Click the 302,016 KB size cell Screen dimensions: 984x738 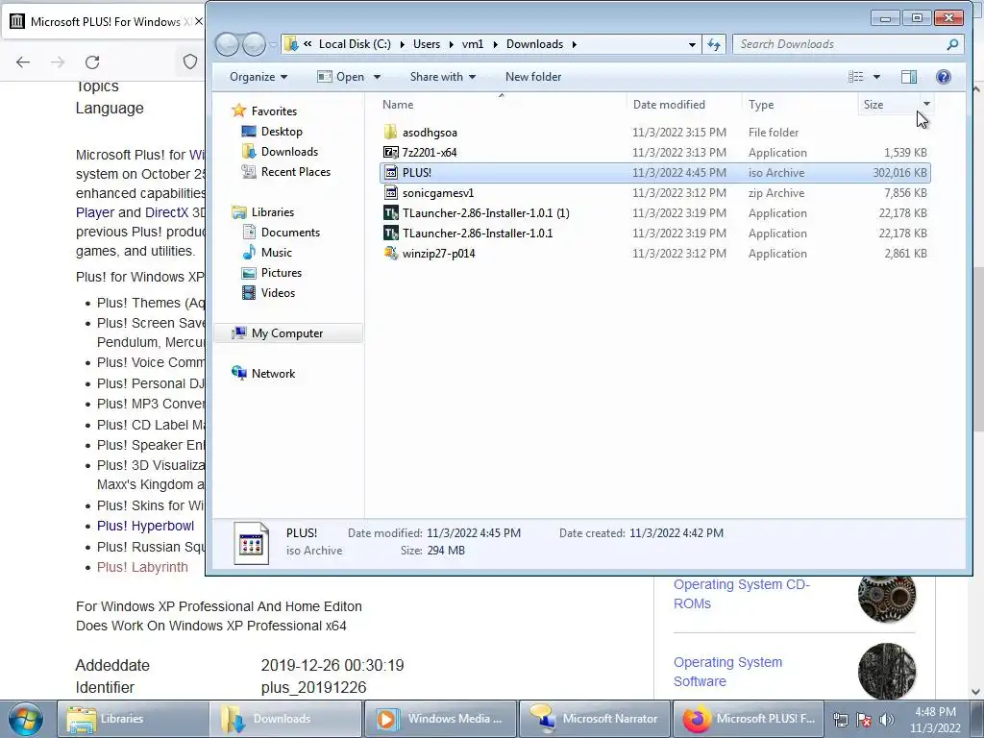click(899, 173)
